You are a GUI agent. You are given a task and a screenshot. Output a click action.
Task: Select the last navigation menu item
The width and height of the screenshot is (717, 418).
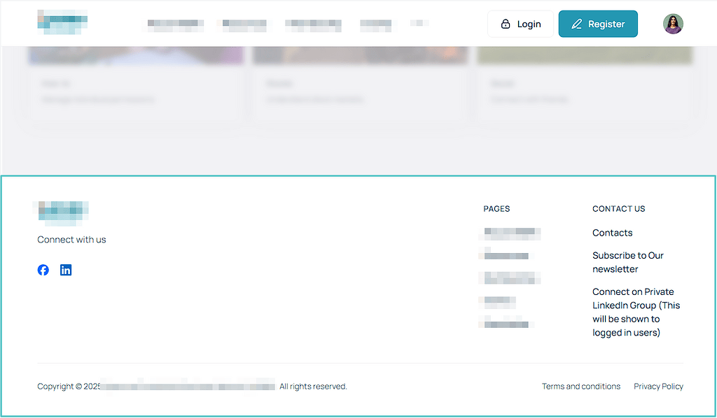420,23
